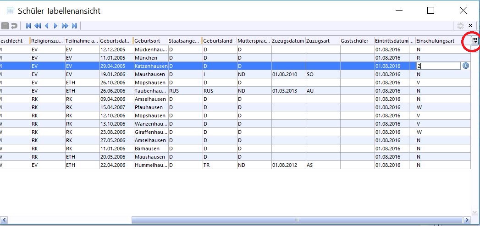Minimize the Schüler Tabellenansicht window
The height and width of the screenshot is (226, 480).
tap(398, 11)
